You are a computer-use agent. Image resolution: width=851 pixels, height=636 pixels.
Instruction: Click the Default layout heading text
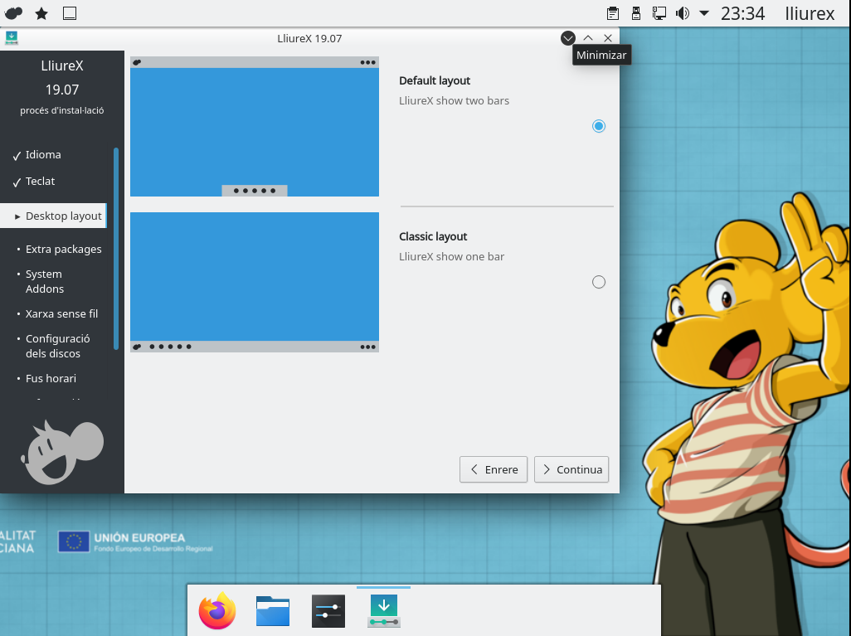[x=434, y=81]
